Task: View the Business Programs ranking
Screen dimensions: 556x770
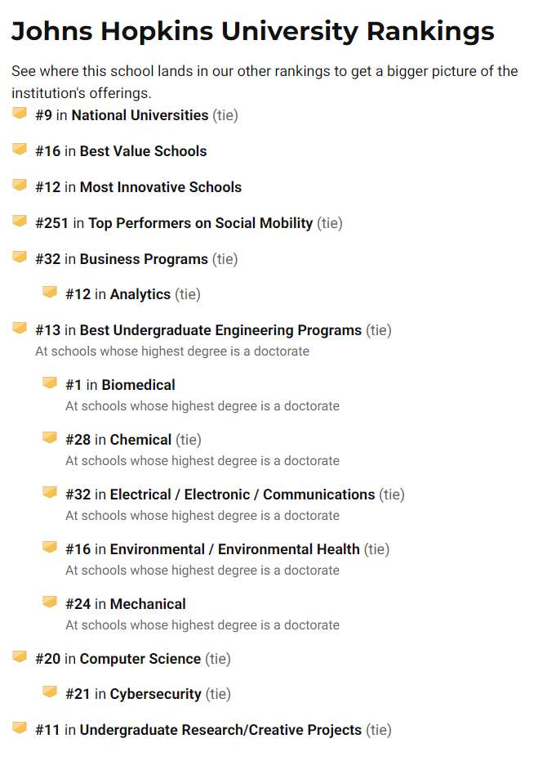Action: pyautogui.click(x=144, y=259)
